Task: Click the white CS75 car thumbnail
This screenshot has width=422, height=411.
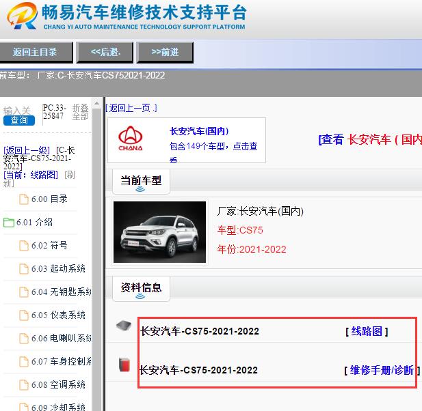Action: pyautogui.click(x=159, y=232)
